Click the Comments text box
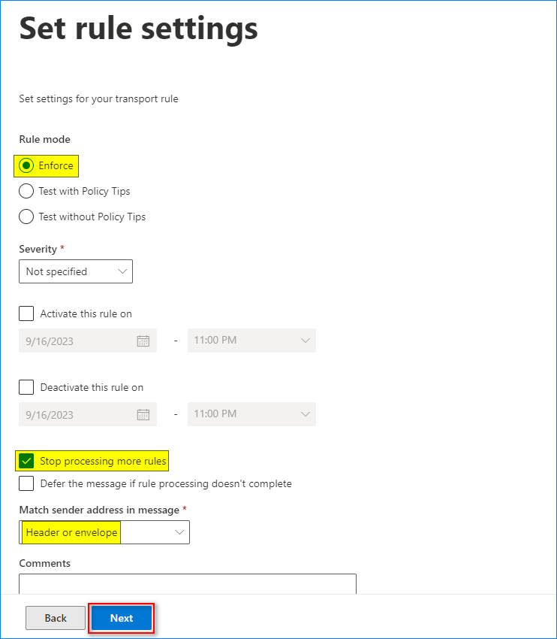This screenshot has width=557, height=639. (x=188, y=583)
